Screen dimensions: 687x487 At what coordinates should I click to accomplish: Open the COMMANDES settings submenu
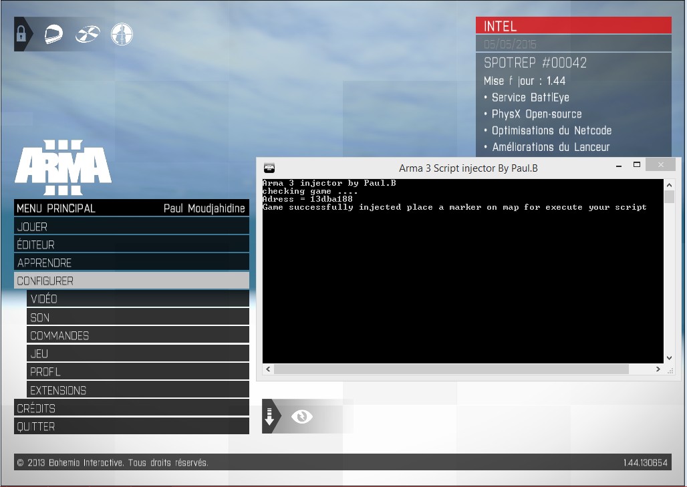pyautogui.click(x=138, y=335)
